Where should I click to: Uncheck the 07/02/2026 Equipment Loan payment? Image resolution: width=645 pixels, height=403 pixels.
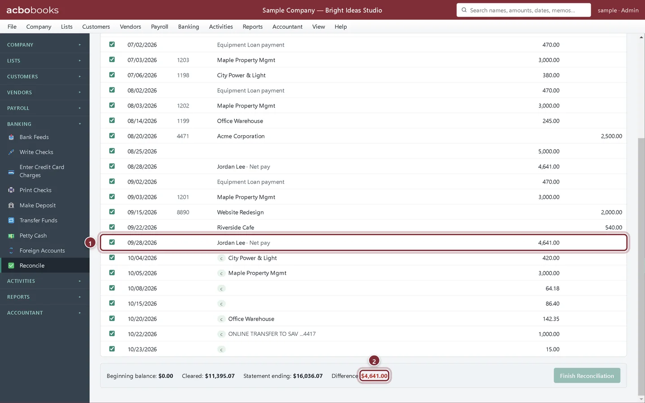[x=112, y=44]
